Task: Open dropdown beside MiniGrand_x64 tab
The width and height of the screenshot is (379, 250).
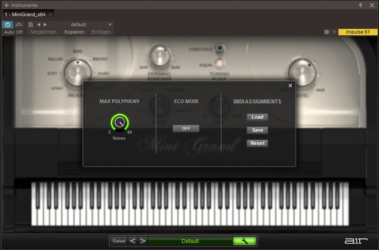Action: [x=50, y=14]
